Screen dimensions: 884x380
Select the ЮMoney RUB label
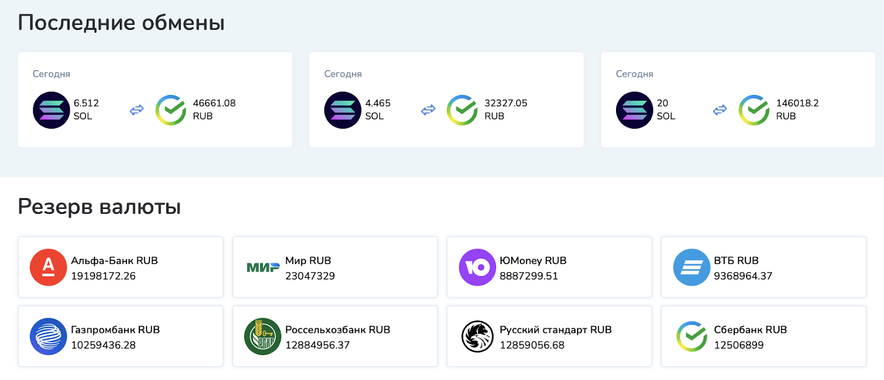point(533,261)
